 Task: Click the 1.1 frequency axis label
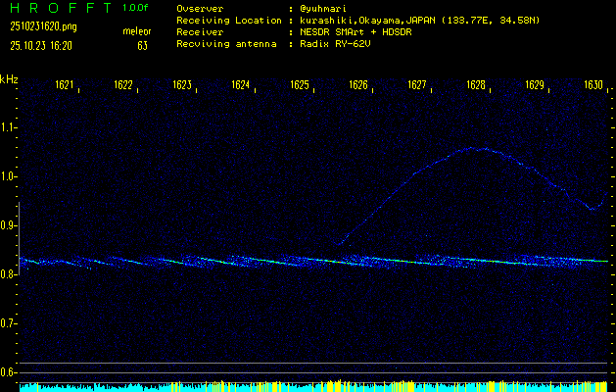tap(9, 127)
